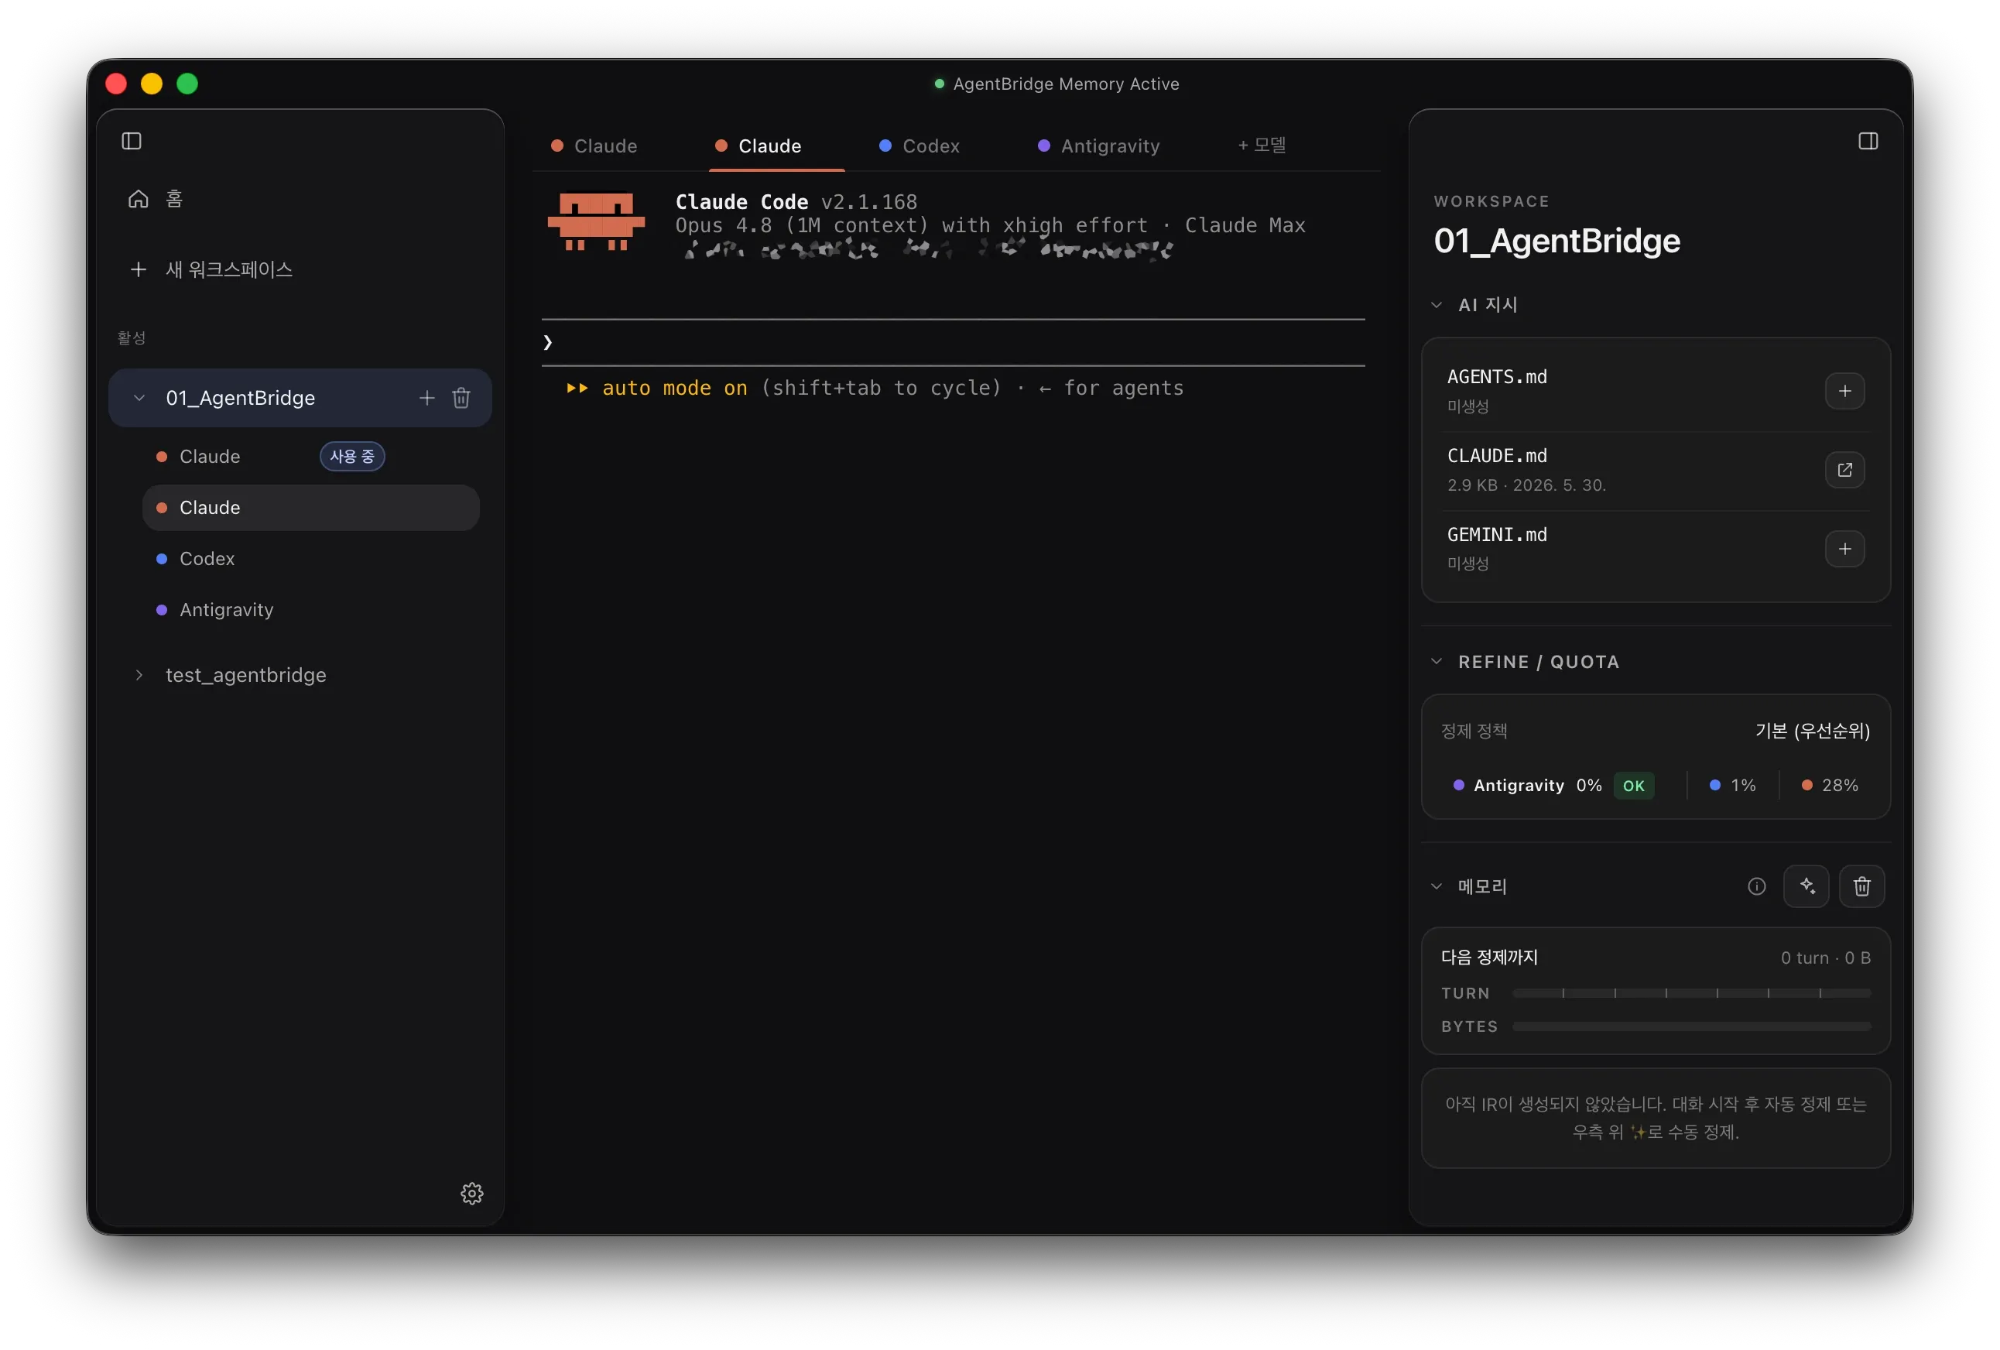This screenshot has height=1350, width=2000.
Task: Open refine policy dropdown 기본 (우선순위)
Action: click(1813, 732)
